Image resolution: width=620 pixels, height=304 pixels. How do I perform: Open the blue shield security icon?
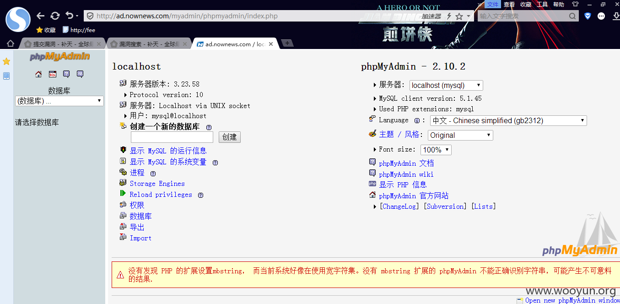click(x=588, y=16)
